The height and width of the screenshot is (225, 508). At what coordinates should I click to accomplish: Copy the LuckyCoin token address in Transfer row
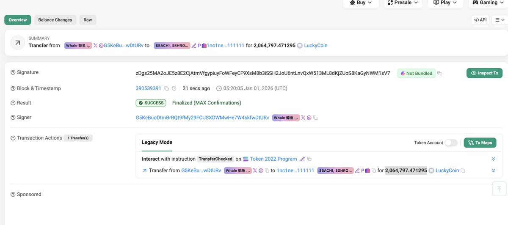pos(463,170)
